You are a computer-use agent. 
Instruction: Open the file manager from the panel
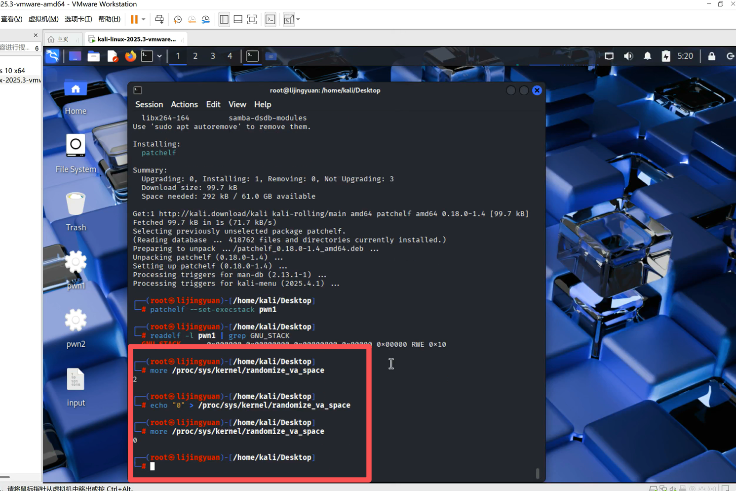tap(93, 56)
